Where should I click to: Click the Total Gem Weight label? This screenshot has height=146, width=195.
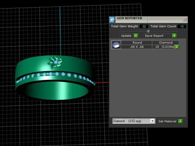click(124, 26)
